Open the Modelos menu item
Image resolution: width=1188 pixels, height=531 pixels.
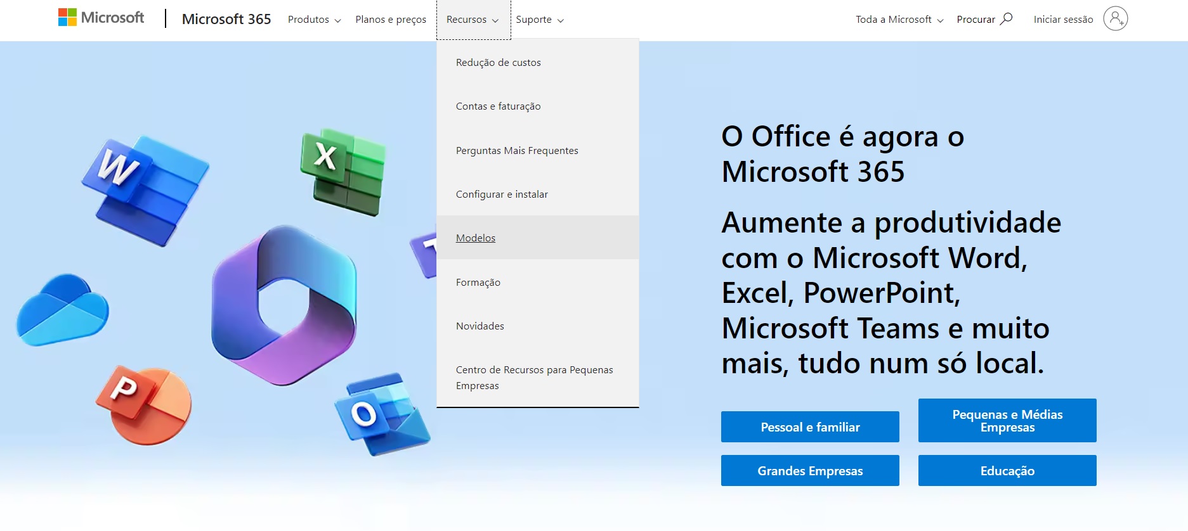[538, 238]
